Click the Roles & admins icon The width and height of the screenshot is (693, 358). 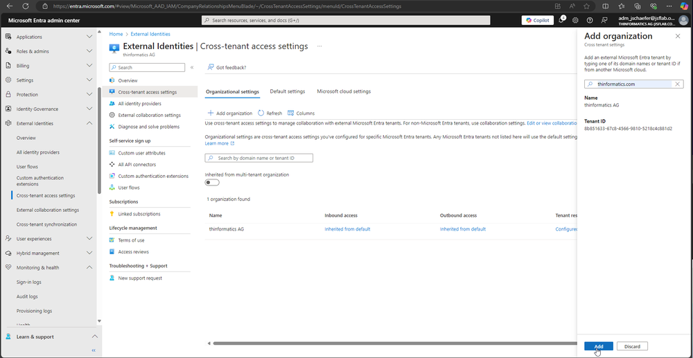point(8,51)
